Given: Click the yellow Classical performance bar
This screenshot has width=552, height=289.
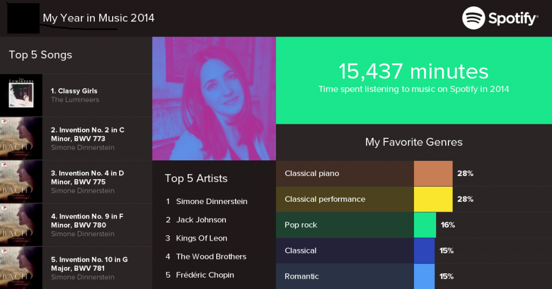Looking at the screenshot, I should tap(433, 199).
